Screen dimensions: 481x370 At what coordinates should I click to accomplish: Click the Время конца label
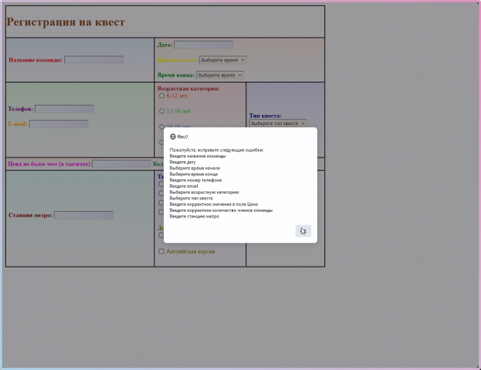pyautogui.click(x=176, y=75)
